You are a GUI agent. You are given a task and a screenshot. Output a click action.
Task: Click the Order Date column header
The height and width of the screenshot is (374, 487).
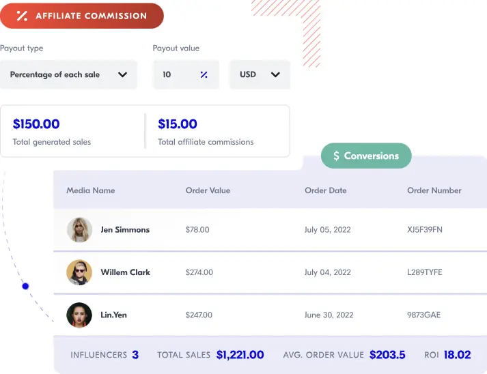click(325, 190)
